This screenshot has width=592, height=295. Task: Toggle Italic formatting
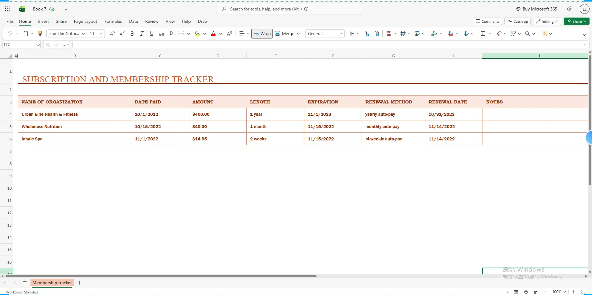point(142,34)
